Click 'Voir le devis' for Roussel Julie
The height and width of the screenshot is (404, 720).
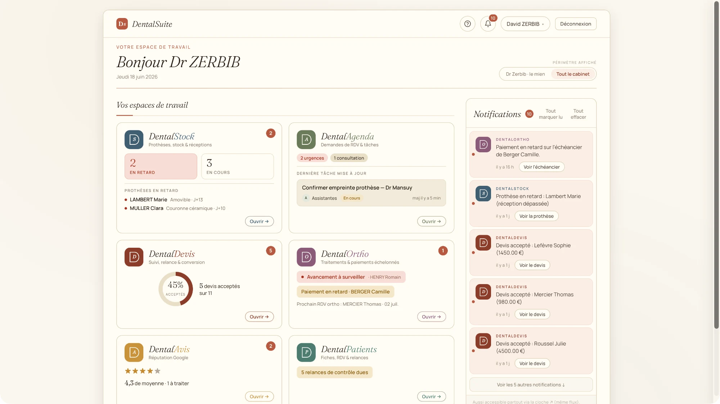coord(532,364)
